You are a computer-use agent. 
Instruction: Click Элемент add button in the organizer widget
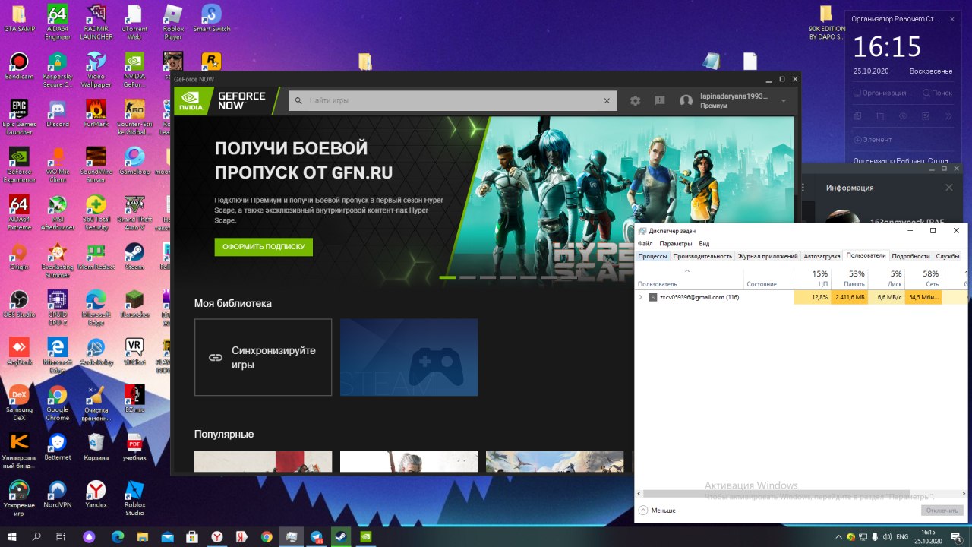(x=872, y=140)
